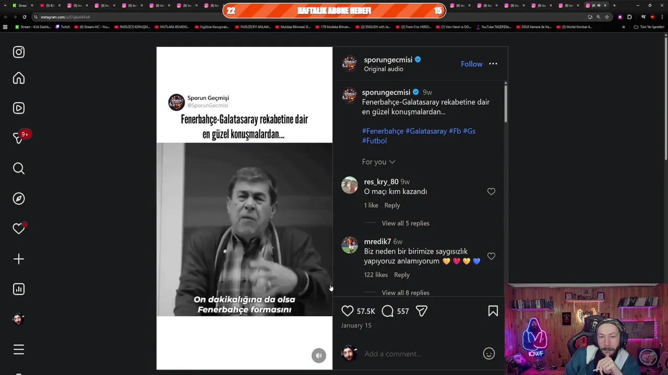This screenshot has width=668, height=375.
Task: Click the Create plus icon
Action: coord(19,259)
